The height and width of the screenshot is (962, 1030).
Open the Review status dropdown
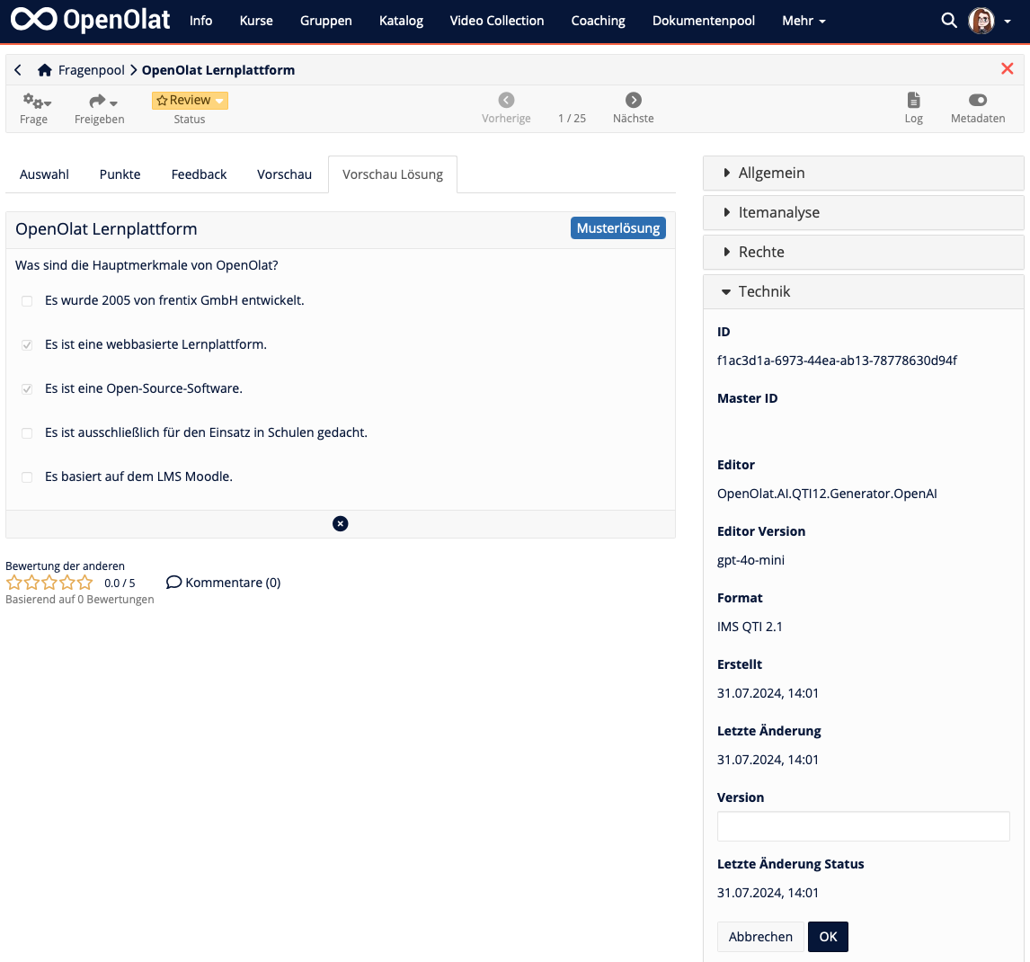pos(190,101)
